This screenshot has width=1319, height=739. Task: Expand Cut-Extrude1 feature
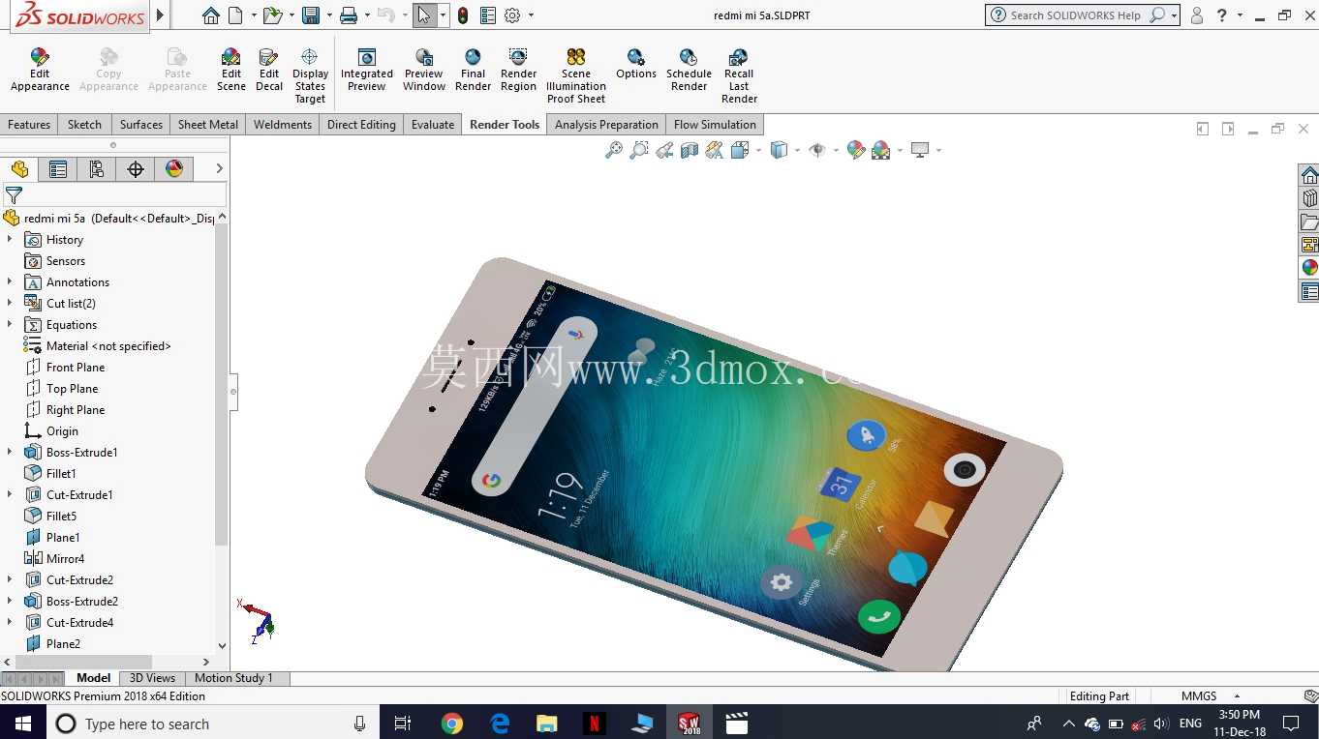click(10, 494)
